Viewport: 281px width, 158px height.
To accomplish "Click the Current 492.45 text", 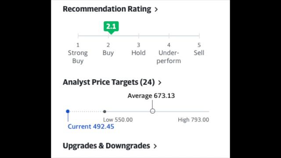I will 91,127.
